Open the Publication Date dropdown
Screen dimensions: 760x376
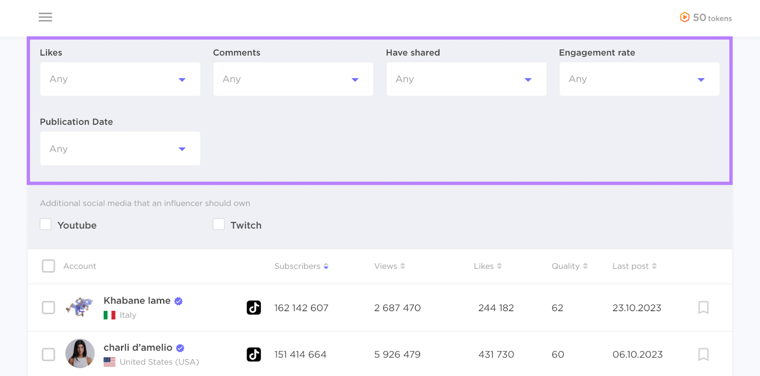click(120, 149)
